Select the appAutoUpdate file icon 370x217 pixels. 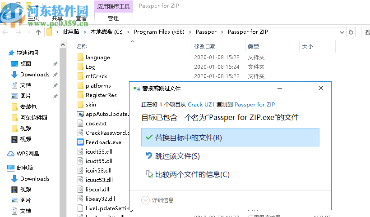click(80, 114)
